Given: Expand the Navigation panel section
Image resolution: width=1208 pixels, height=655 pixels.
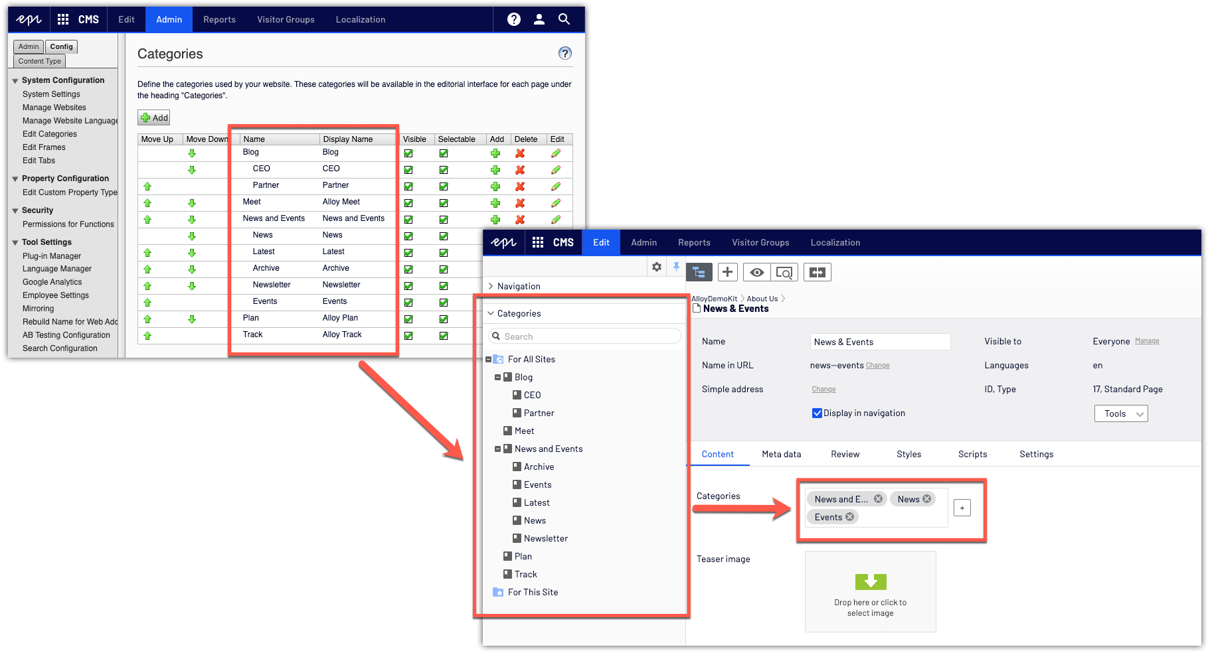Looking at the screenshot, I should click(x=491, y=286).
